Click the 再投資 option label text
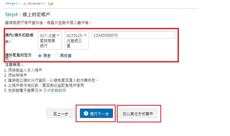This screenshot has height=136, width=230. tap(66, 56)
